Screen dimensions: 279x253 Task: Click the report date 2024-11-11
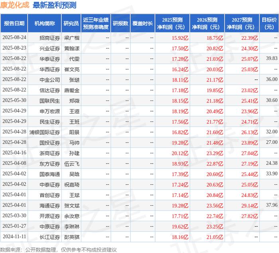(x=14, y=236)
